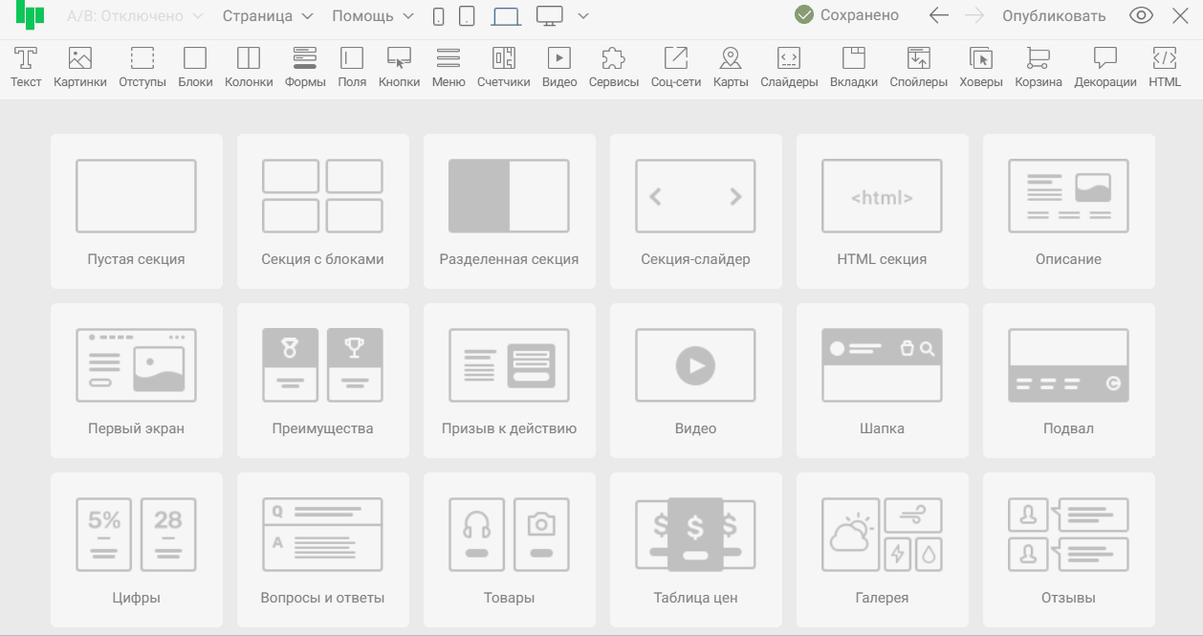1203x636 pixels.
Task: Switch to desktop monitor view
Action: [x=549, y=16]
